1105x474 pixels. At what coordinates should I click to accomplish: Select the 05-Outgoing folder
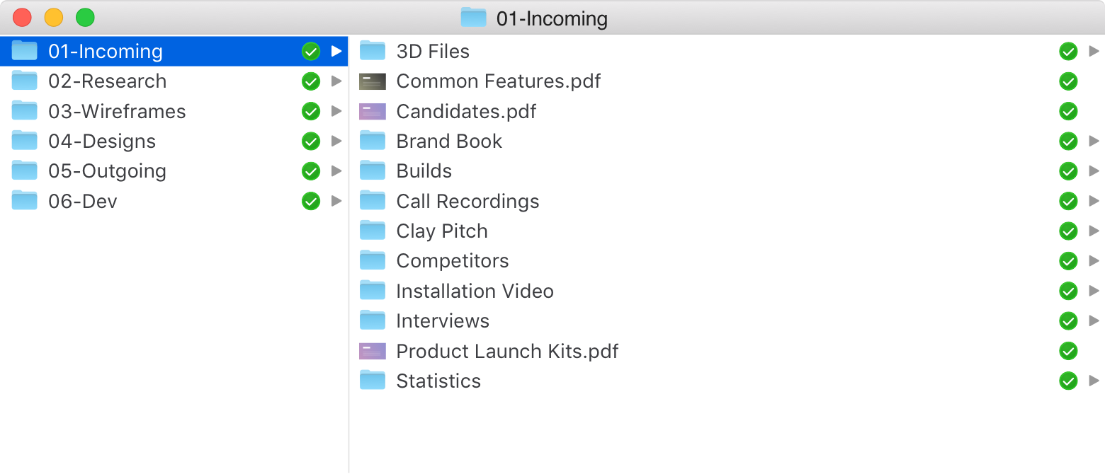point(107,171)
